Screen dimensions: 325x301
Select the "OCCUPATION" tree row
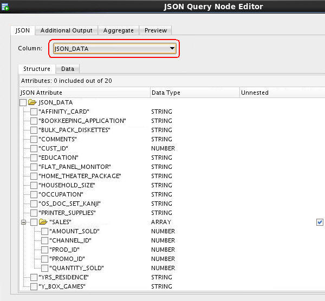[x=61, y=194]
